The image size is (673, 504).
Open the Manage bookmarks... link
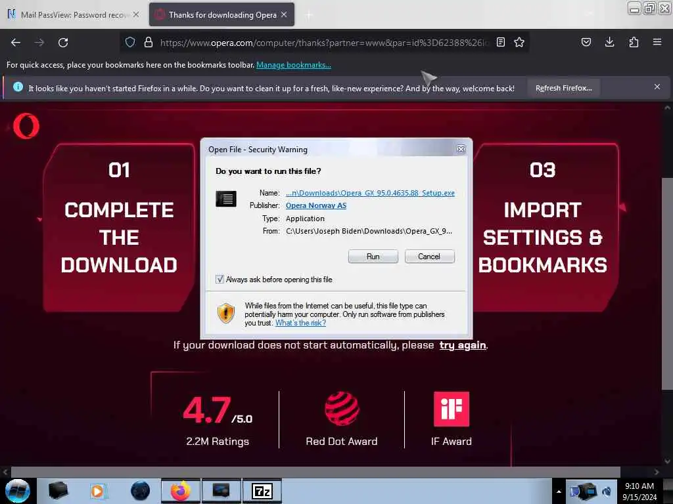point(294,65)
